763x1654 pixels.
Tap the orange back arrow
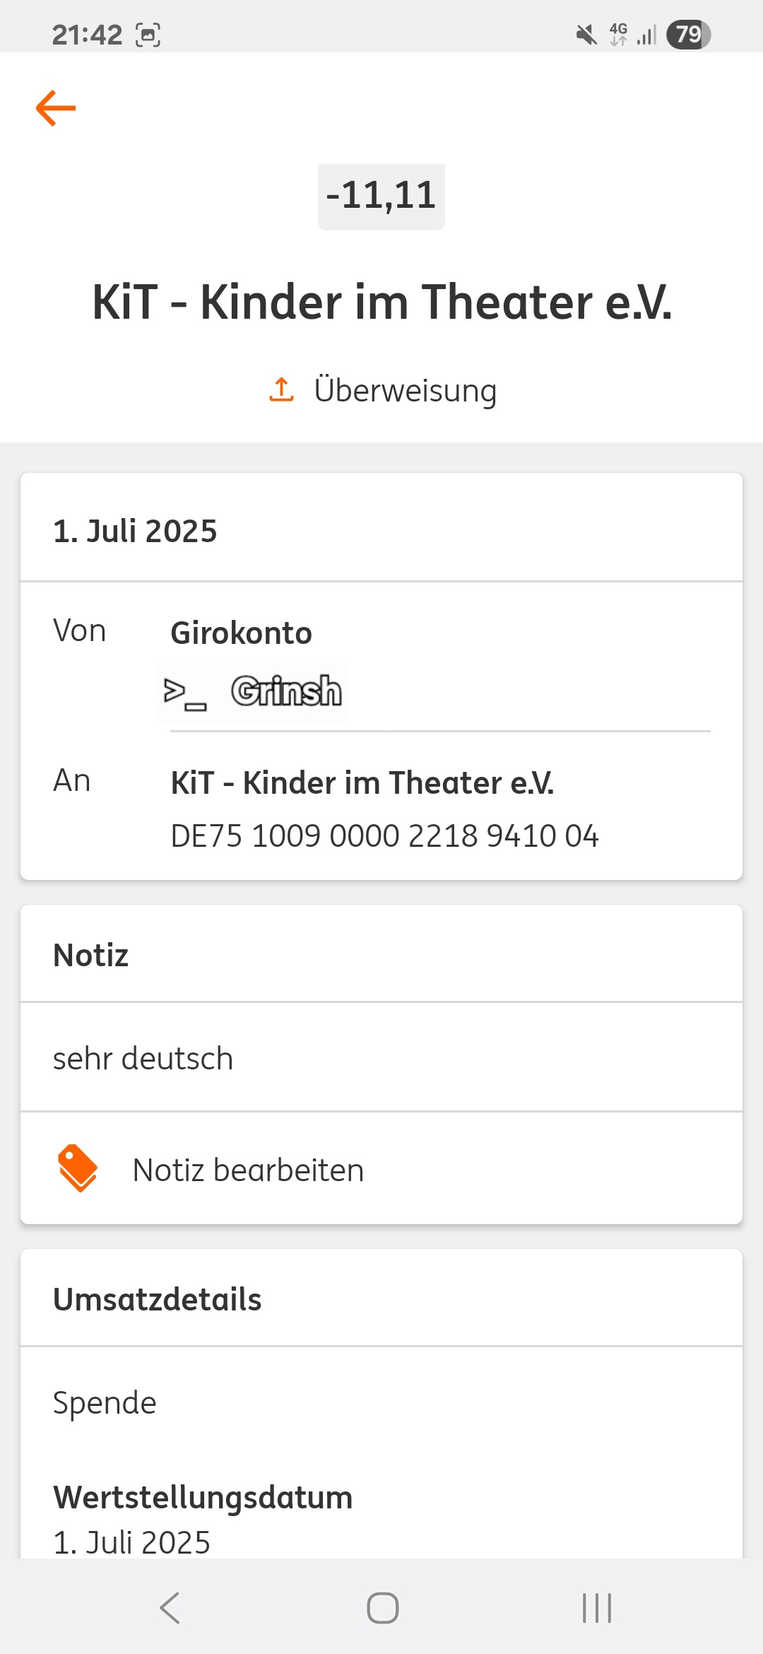pyautogui.click(x=56, y=108)
